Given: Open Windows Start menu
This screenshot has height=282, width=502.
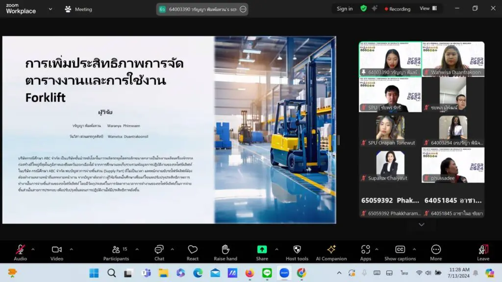Looking at the screenshot, I should tap(94, 273).
